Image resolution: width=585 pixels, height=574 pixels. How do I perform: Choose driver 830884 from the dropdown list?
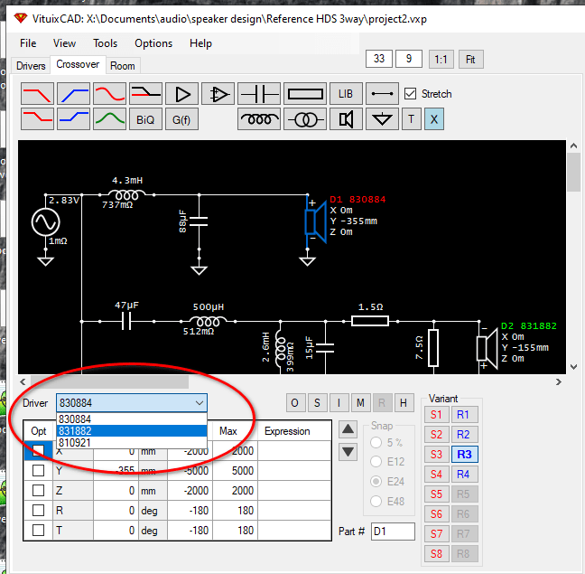point(132,419)
